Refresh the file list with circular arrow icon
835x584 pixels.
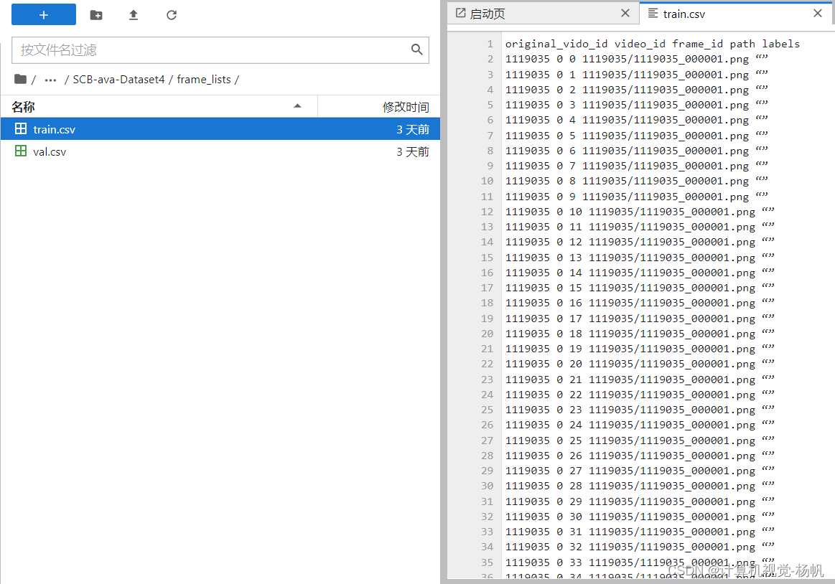click(x=172, y=15)
